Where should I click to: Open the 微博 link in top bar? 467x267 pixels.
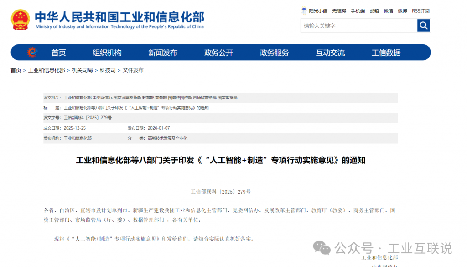click(402, 11)
